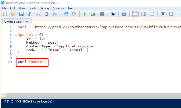Start PowerShell.exe console icon
Screen dimensions: 181x108
[x=124, y=14]
